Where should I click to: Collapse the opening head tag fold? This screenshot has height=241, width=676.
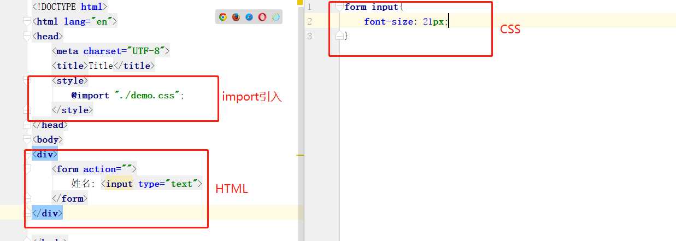pos(27,37)
